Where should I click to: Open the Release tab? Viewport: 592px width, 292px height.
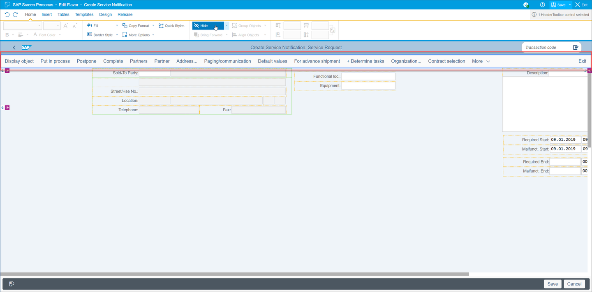tap(125, 14)
